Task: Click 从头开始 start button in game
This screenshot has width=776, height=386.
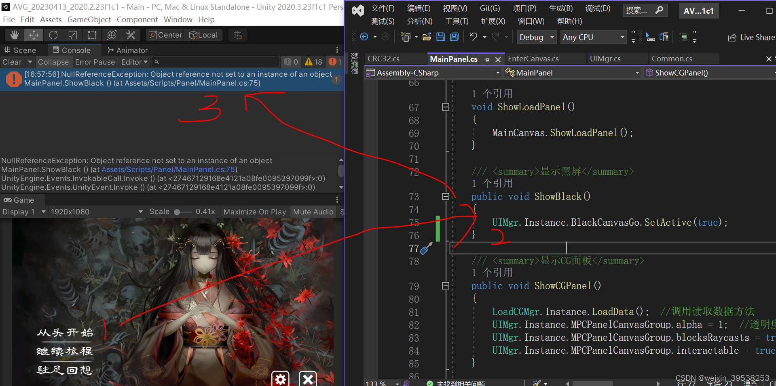Action: pos(65,333)
